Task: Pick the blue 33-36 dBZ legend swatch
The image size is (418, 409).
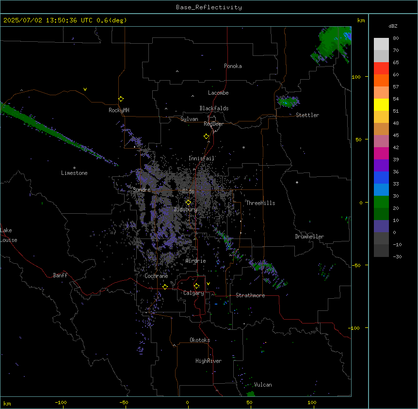Action: (381, 177)
